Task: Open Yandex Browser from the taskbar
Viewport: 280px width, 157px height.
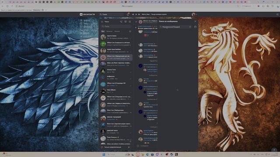Action: point(138,154)
